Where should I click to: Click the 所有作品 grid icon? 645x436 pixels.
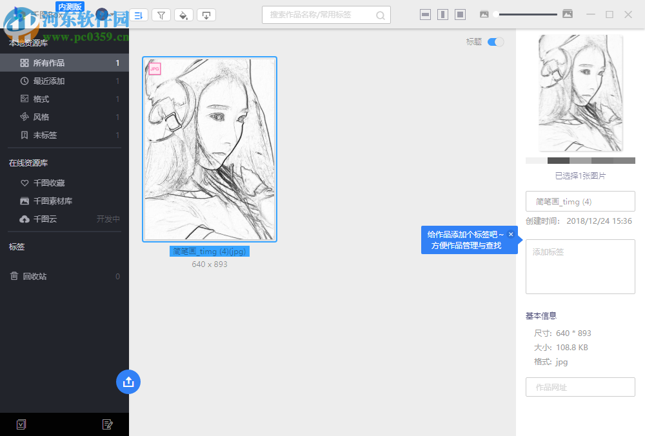(x=25, y=63)
